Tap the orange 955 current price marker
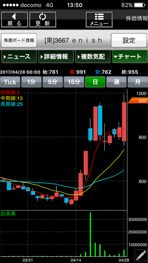 [x=138, y=101]
